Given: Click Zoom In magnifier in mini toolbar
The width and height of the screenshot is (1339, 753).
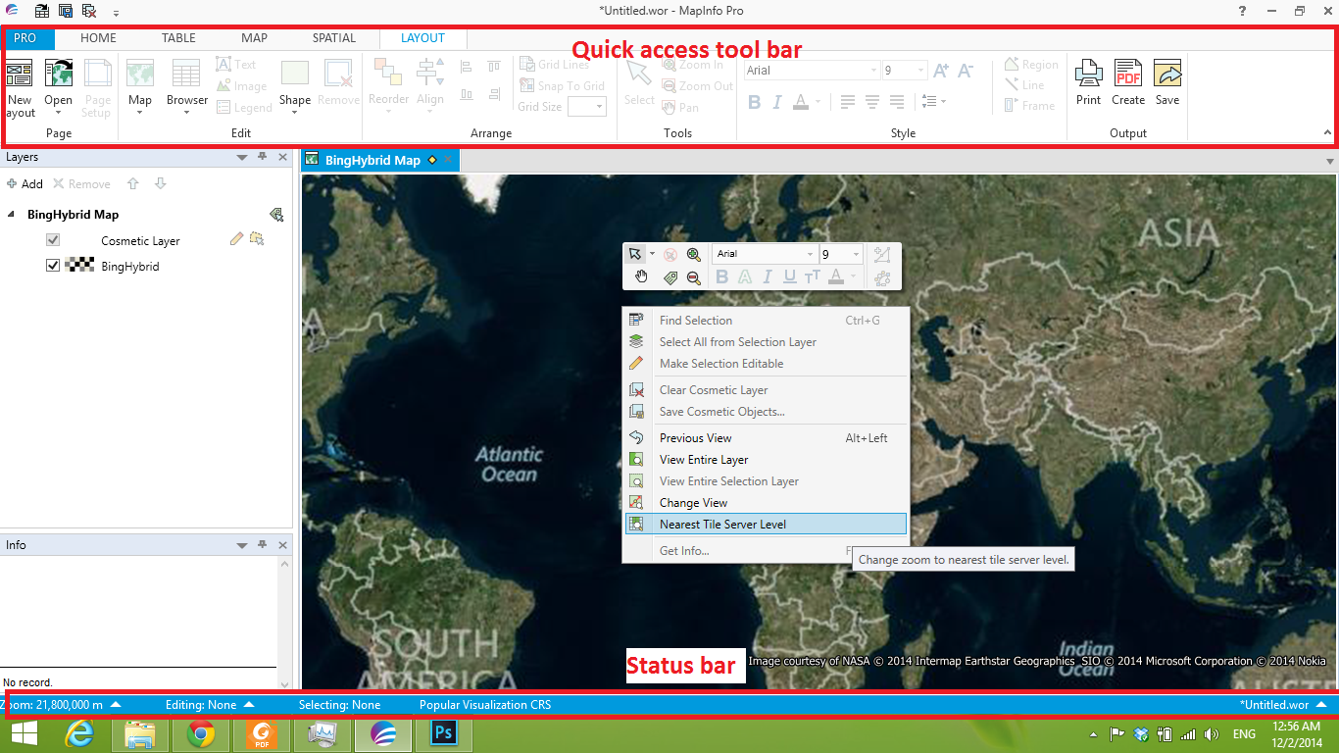Looking at the screenshot, I should tap(694, 254).
